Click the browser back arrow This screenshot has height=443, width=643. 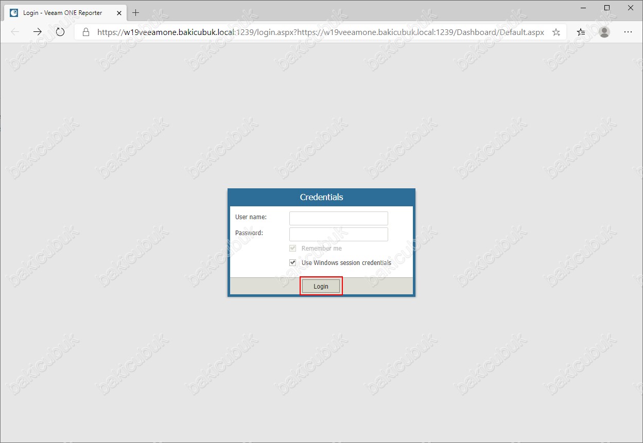(x=15, y=32)
